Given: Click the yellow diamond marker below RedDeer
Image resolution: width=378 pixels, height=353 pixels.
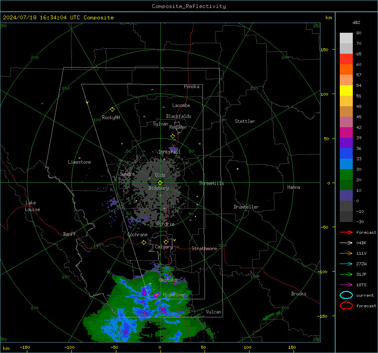Looking at the screenshot, I should pos(173,136).
